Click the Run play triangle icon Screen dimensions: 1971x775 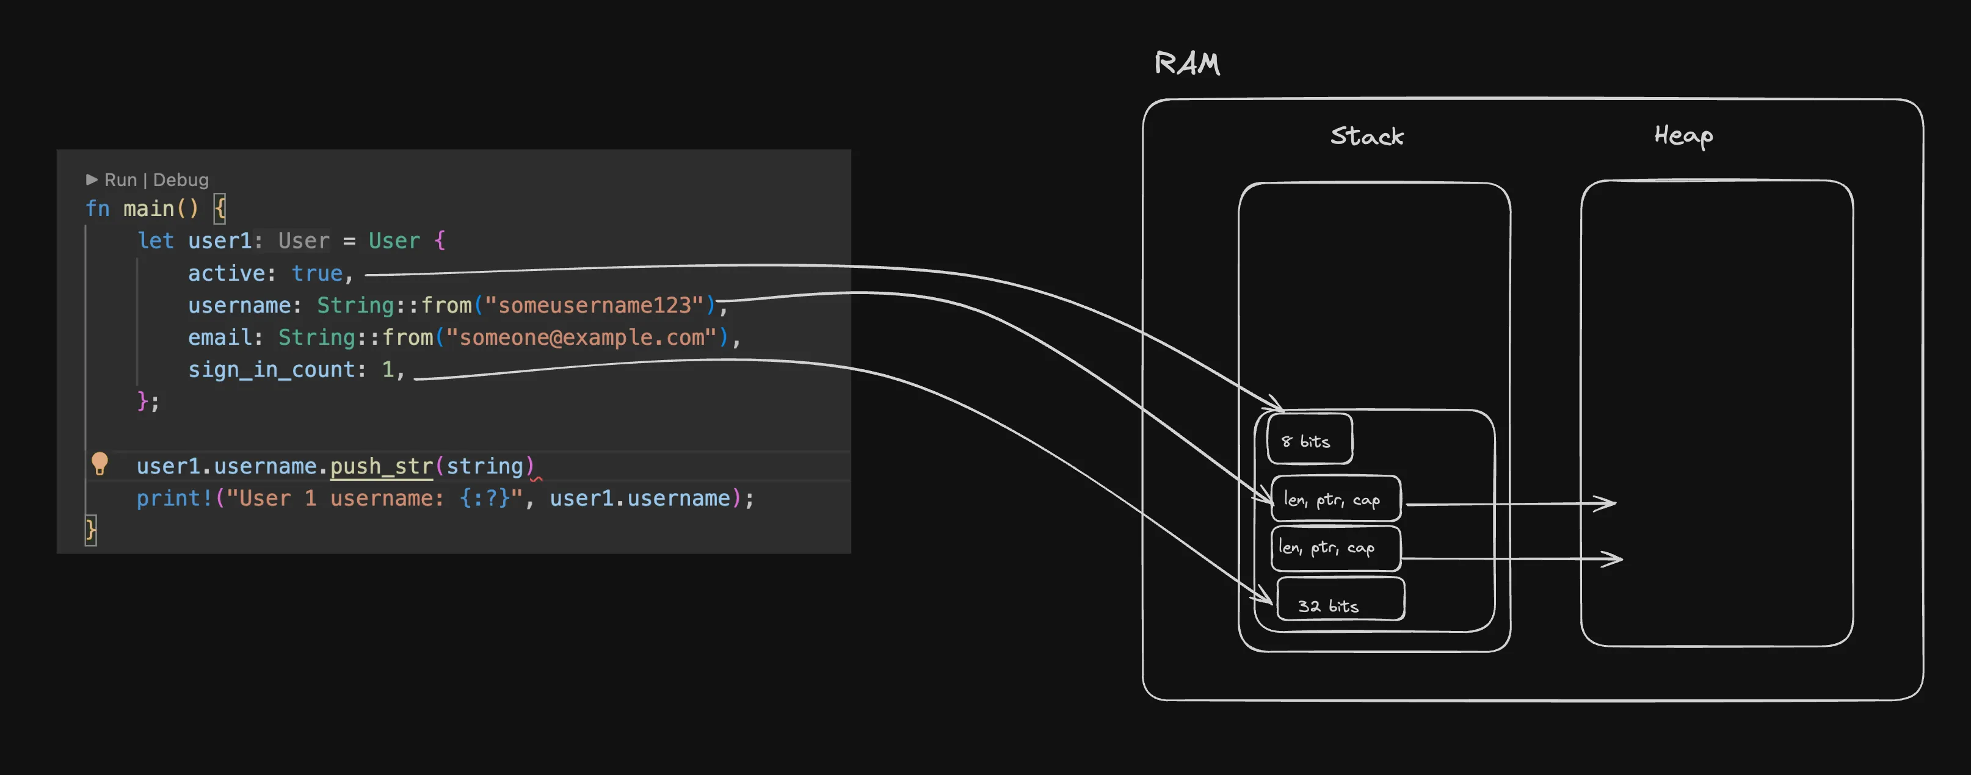(x=92, y=180)
